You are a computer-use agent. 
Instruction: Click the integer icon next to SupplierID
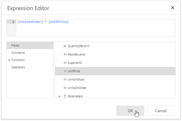click(65, 63)
